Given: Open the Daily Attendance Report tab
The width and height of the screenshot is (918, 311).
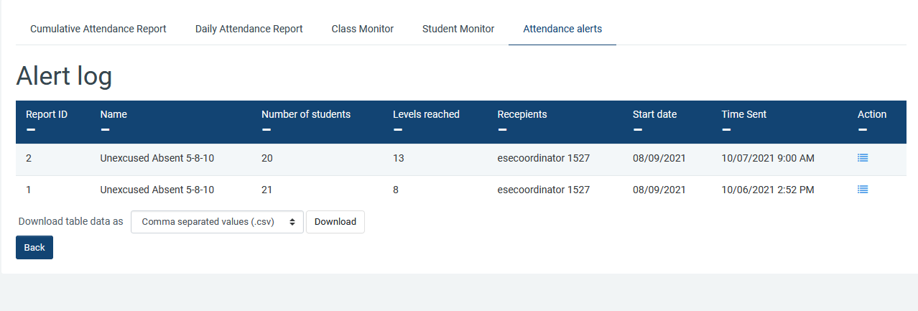Looking at the screenshot, I should [249, 29].
